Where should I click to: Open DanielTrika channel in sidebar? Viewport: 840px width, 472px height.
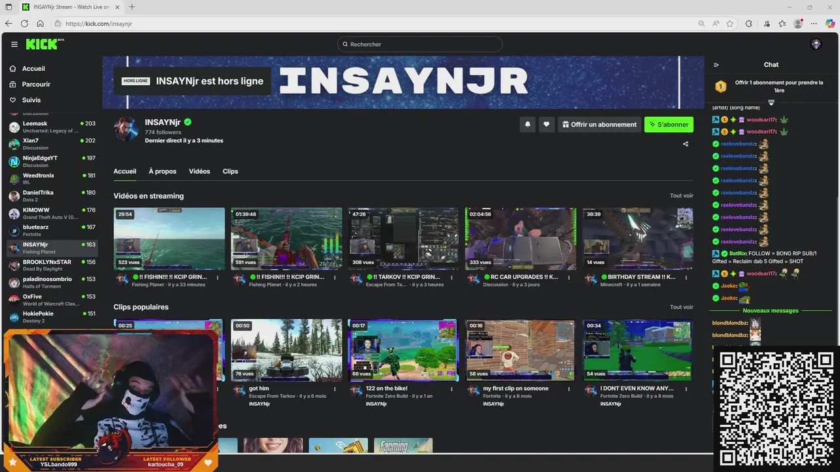click(51, 196)
